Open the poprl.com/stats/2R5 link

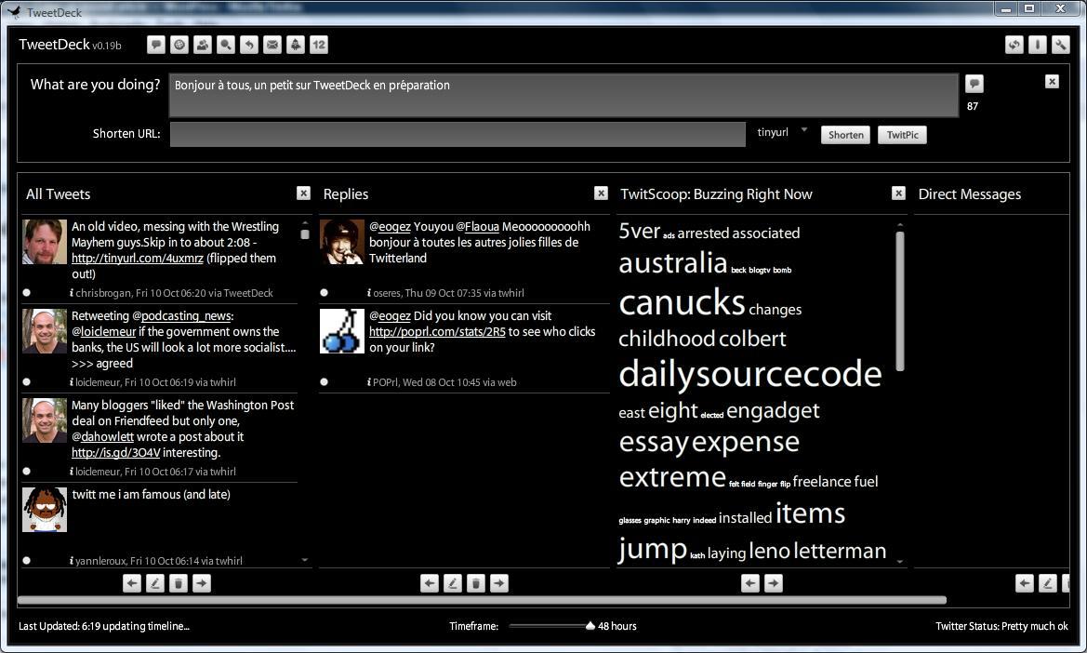437,331
